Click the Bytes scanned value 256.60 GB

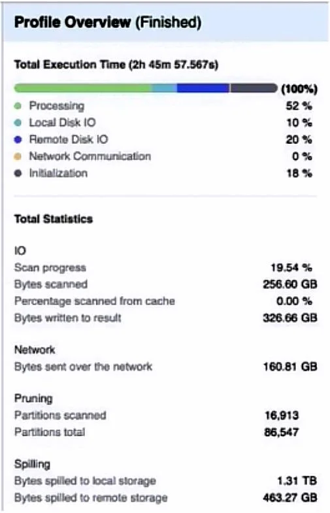290,284
